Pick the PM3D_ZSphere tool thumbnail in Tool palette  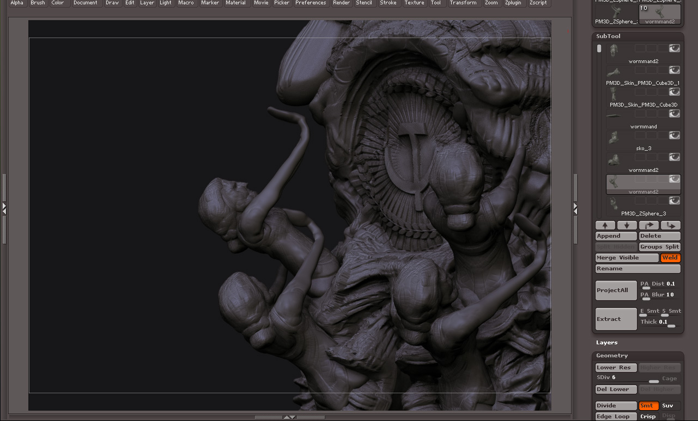tap(616, 15)
